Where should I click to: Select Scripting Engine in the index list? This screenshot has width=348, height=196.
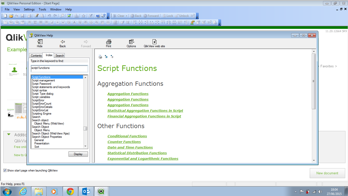point(42,114)
